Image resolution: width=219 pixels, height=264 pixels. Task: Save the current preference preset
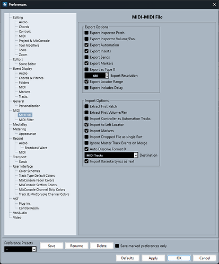51,246
